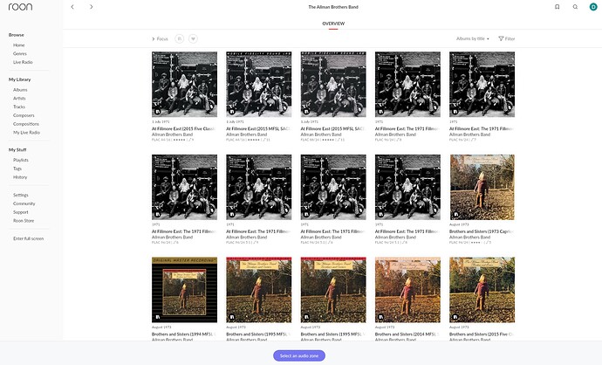Click title Brothers and Sisters (2014 MFSL
This screenshot has width=602, height=365.
click(407, 334)
